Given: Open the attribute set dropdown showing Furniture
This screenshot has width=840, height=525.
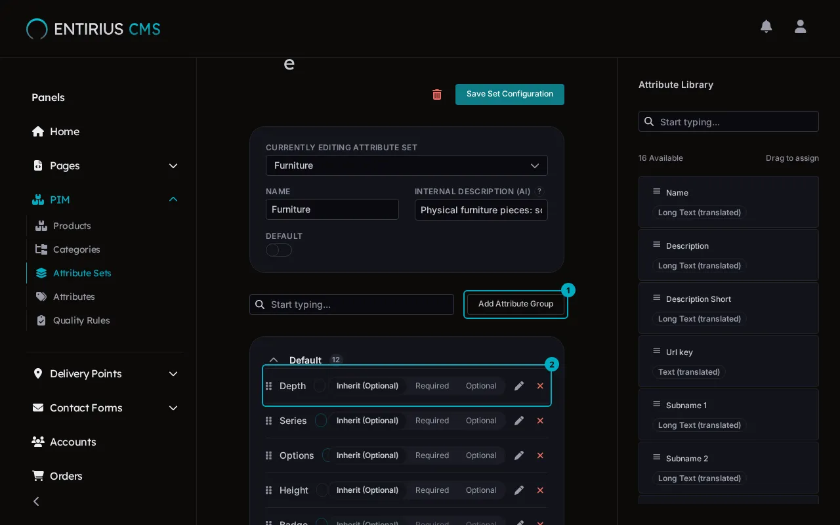Looking at the screenshot, I should point(407,165).
